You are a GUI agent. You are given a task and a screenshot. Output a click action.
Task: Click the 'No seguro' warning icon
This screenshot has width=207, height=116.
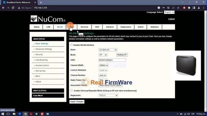[19, 8]
